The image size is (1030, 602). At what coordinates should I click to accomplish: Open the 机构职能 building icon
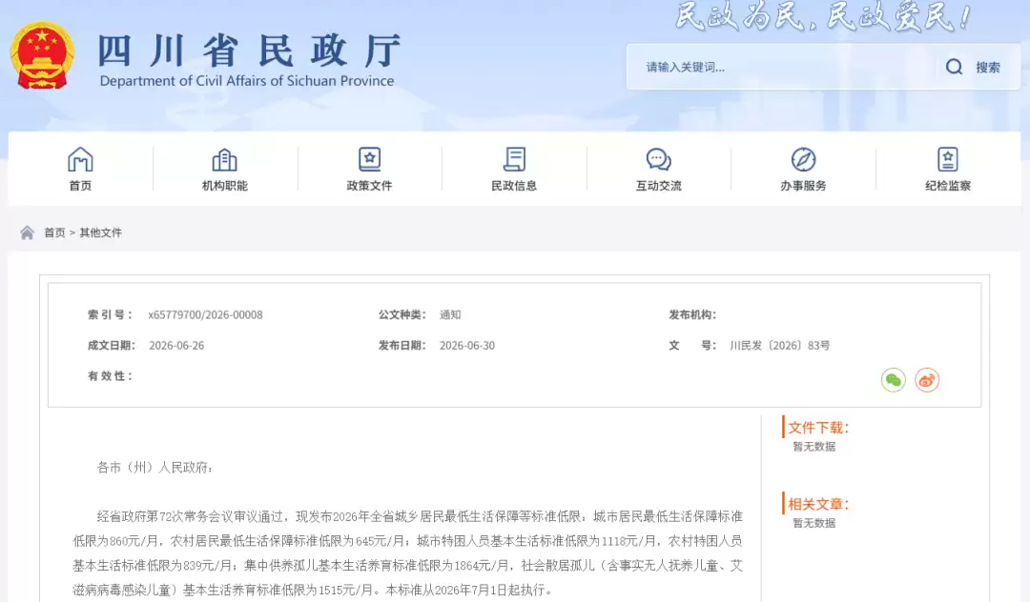click(225, 159)
